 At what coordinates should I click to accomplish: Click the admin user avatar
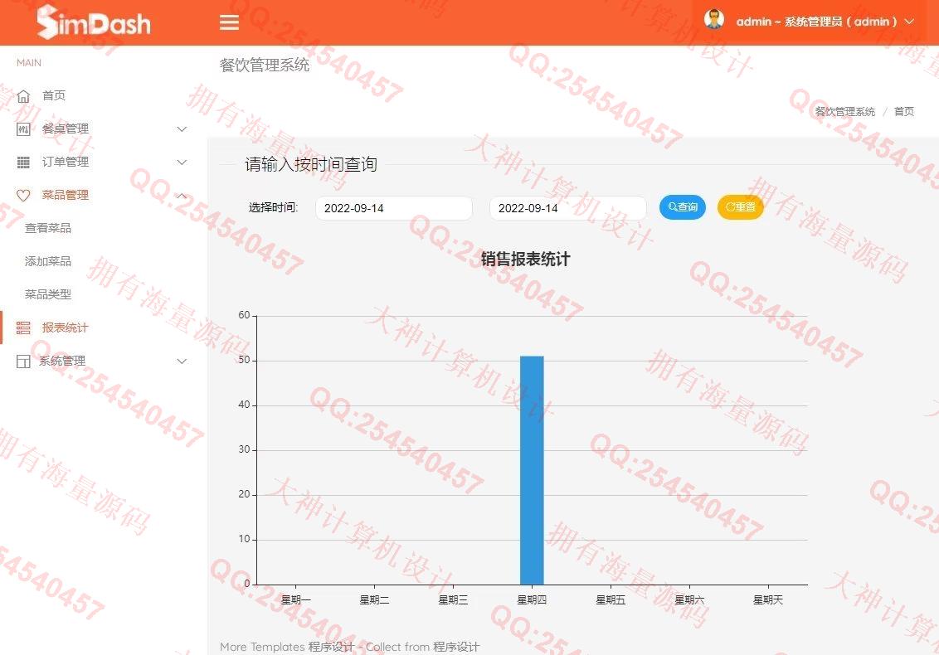point(713,20)
